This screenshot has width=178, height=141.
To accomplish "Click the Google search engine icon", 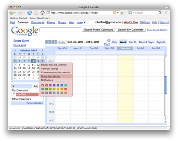I will 130,13.
